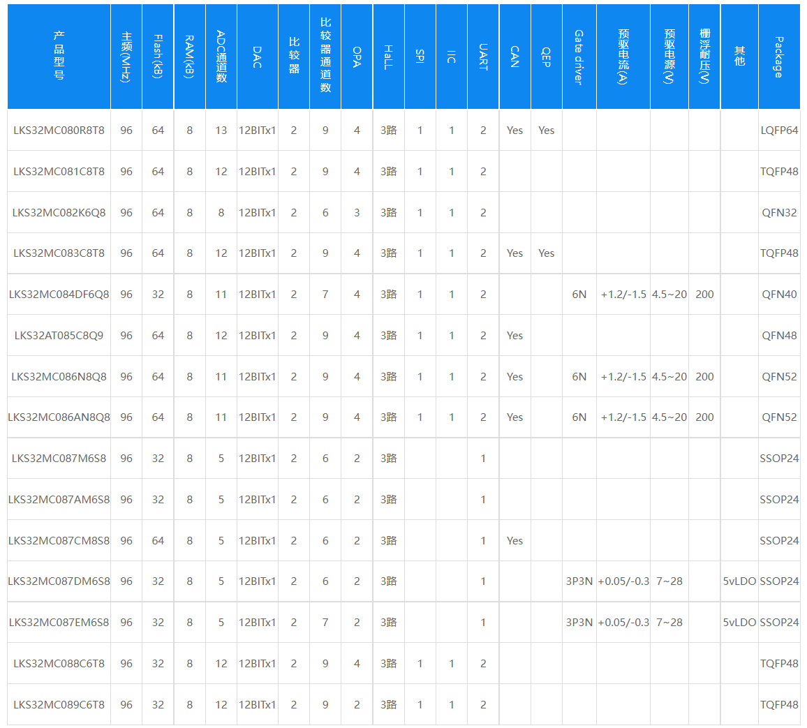Click +1.2/-1.5 current in LKS32MC084DF6Q8 row

[623, 295]
